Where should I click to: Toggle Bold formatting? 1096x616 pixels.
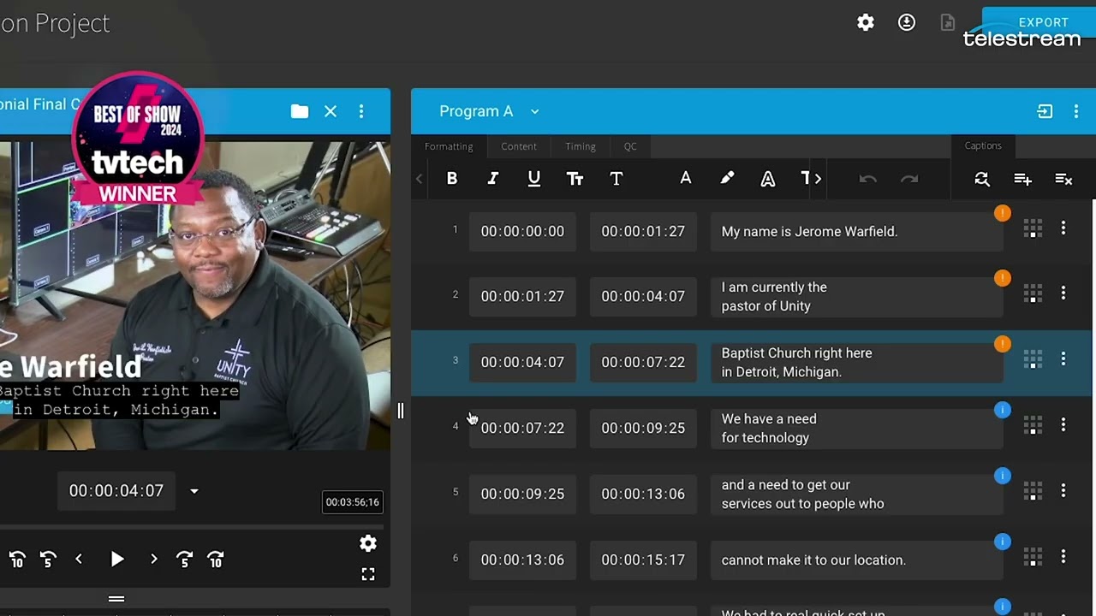tap(452, 179)
